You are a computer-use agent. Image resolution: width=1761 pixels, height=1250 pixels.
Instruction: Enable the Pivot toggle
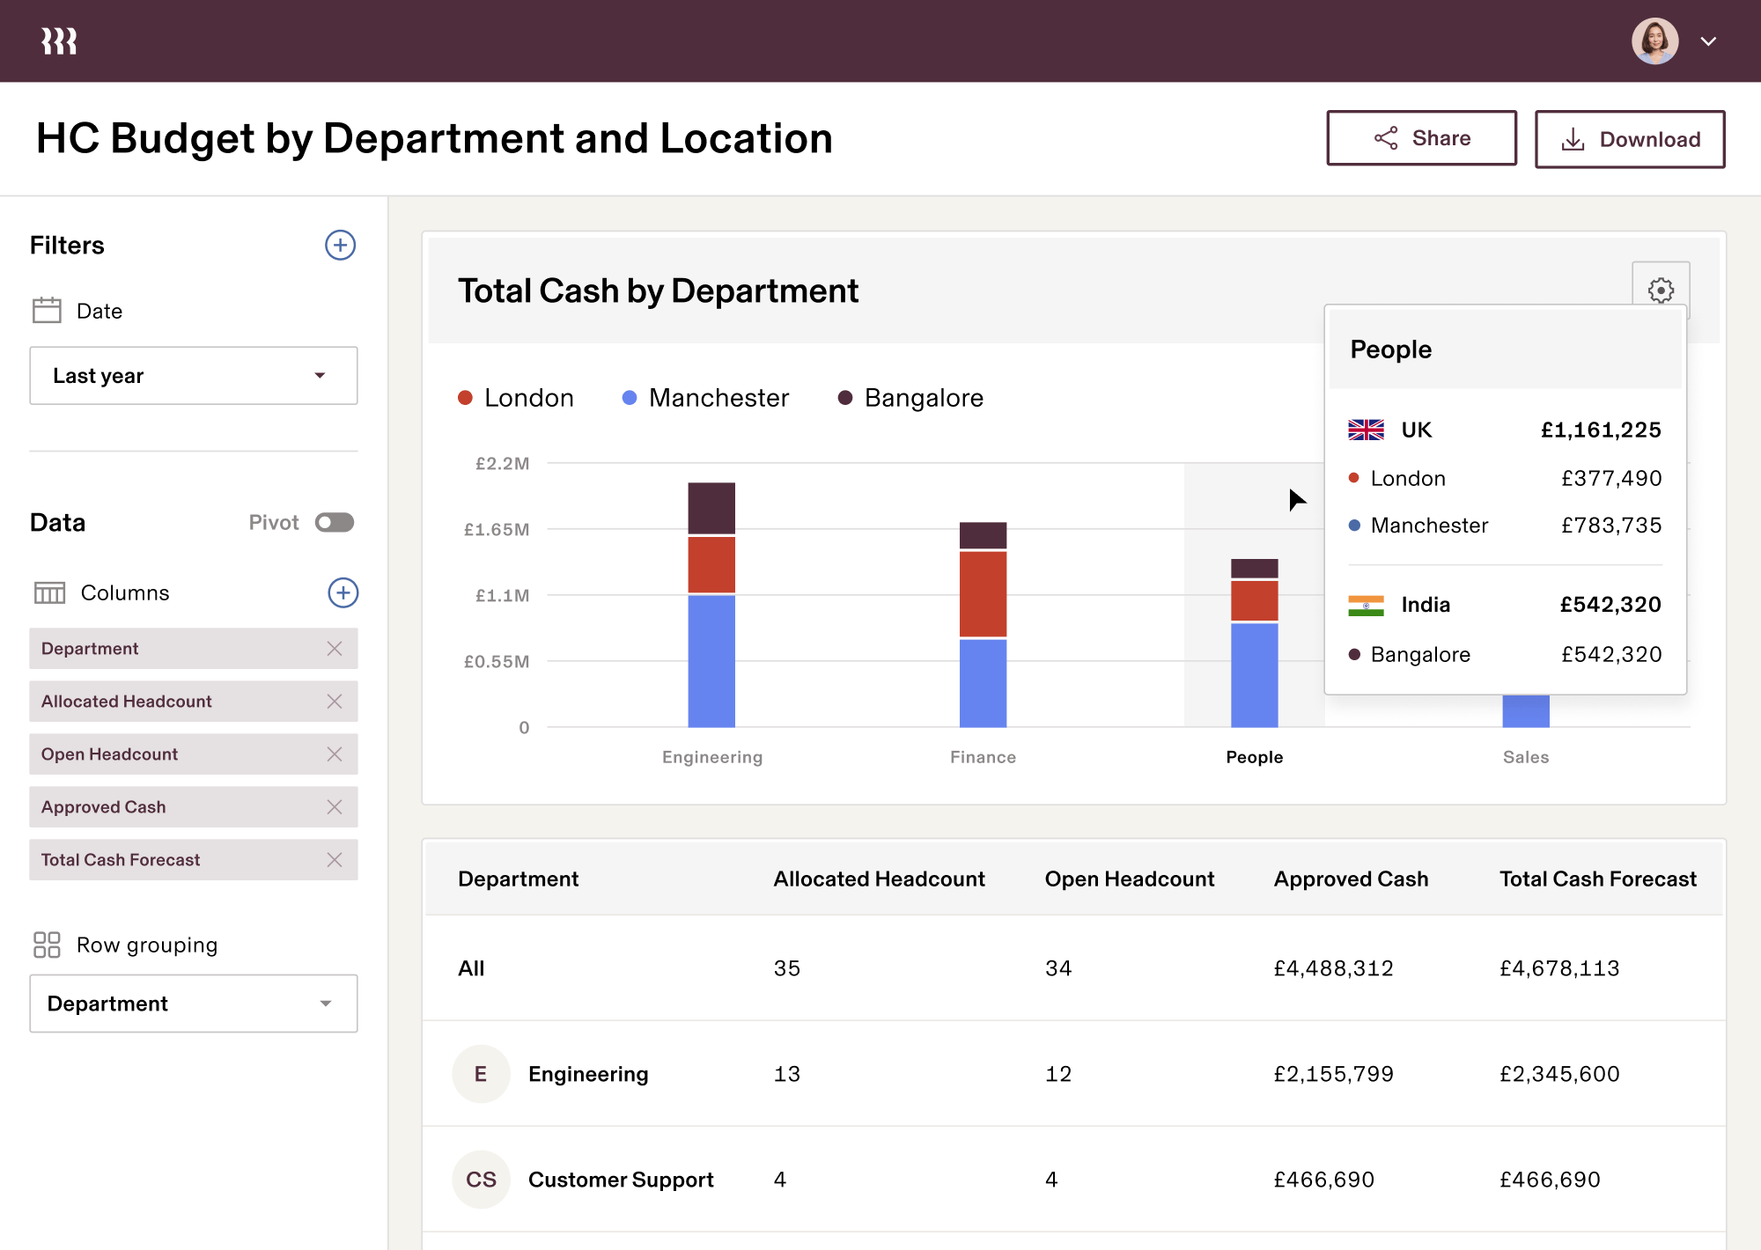click(333, 522)
